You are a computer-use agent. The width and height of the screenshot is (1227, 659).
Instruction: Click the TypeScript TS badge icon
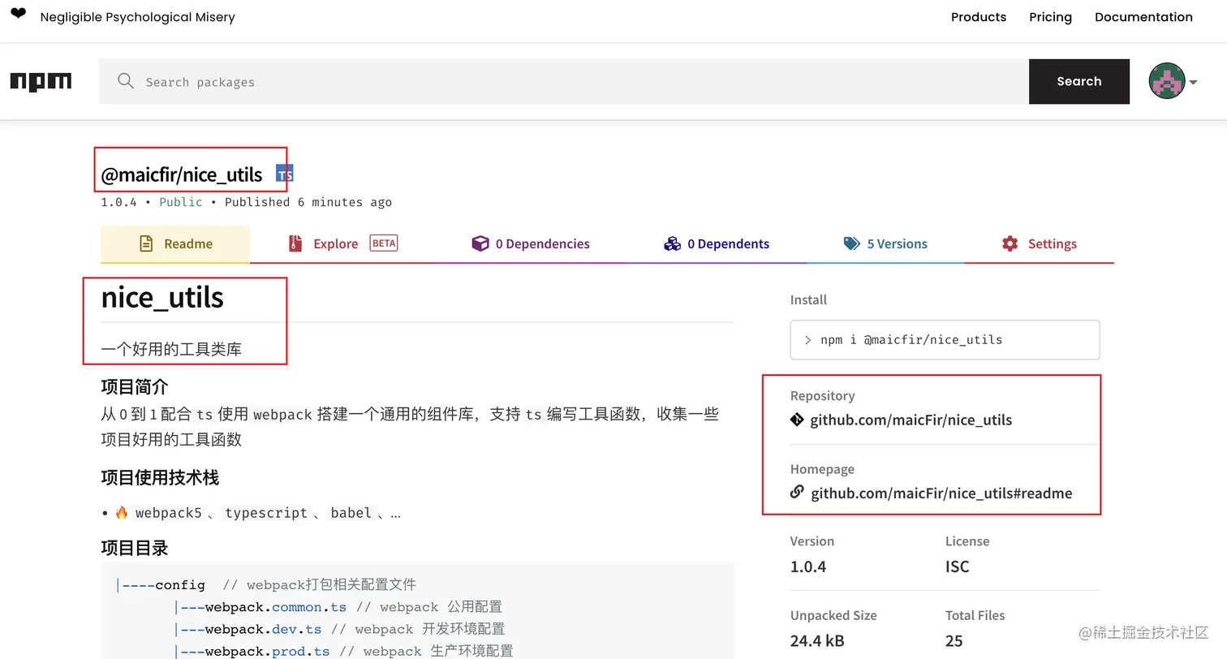click(285, 174)
